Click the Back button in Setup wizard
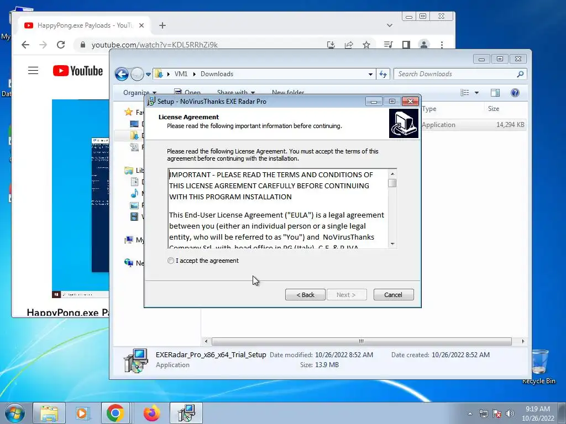This screenshot has width=566, height=424. tap(305, 295)
